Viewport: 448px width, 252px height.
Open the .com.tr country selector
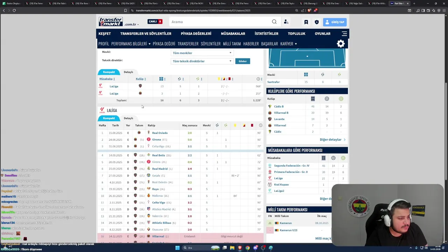click(x=132, y=24)
